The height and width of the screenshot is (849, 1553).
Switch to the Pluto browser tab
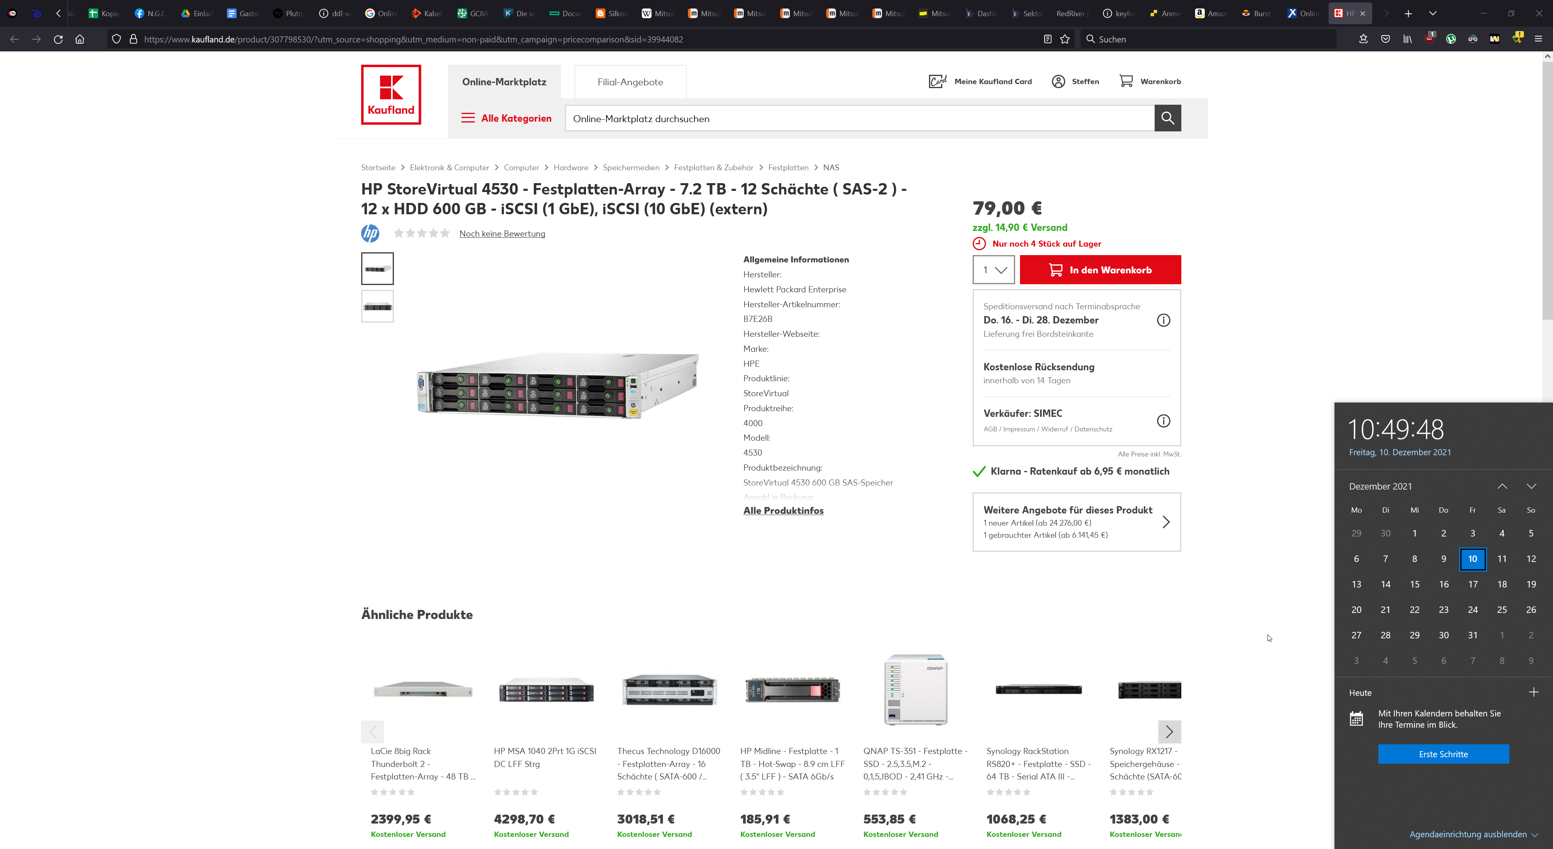pos(288,13)
